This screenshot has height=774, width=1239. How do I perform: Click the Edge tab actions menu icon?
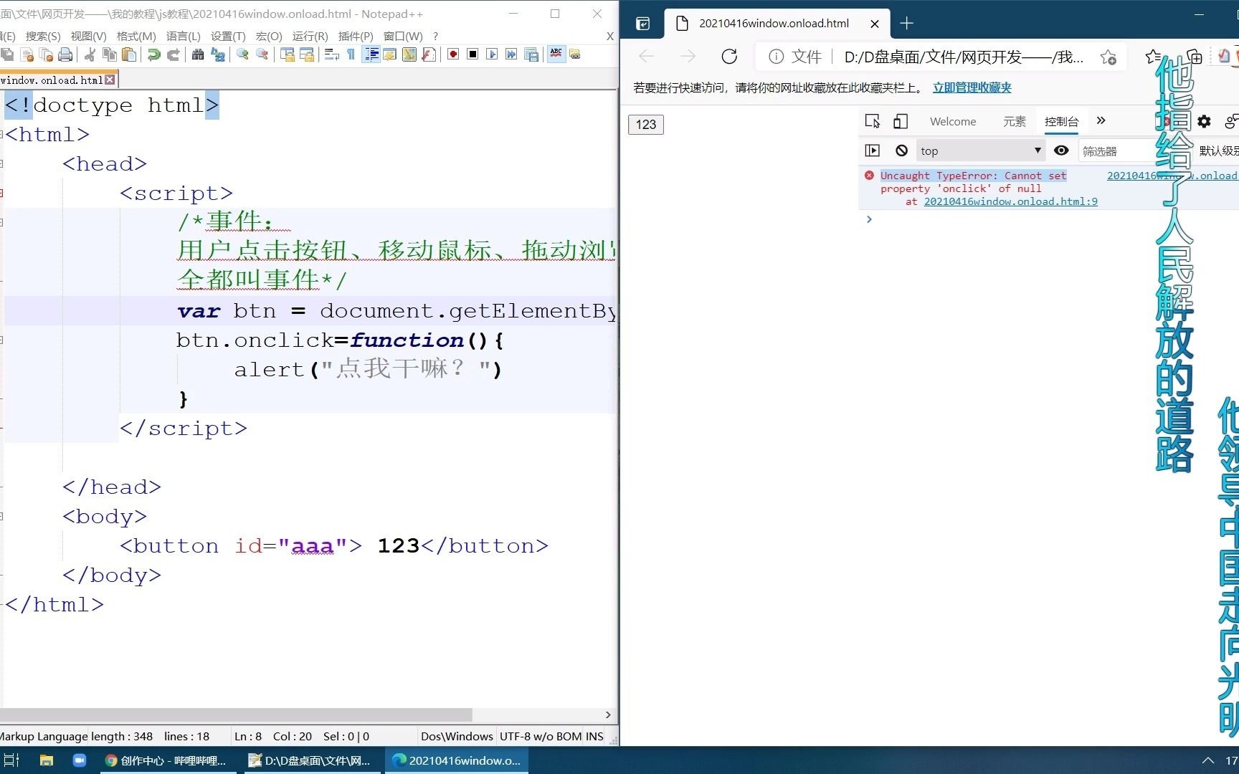pyautogui.click(x=643, y=24)
